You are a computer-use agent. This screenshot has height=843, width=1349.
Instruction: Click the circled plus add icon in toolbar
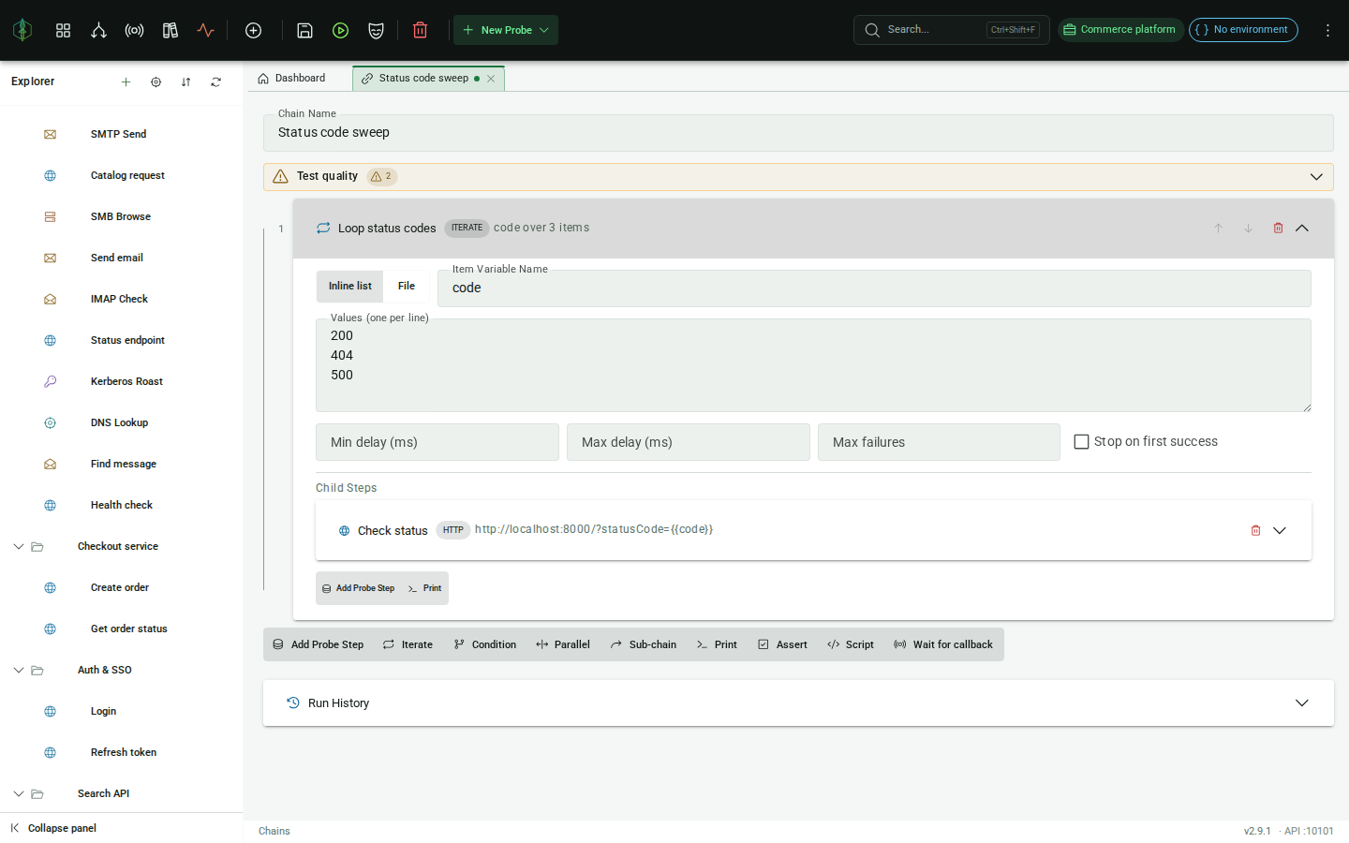pos(253,30)
